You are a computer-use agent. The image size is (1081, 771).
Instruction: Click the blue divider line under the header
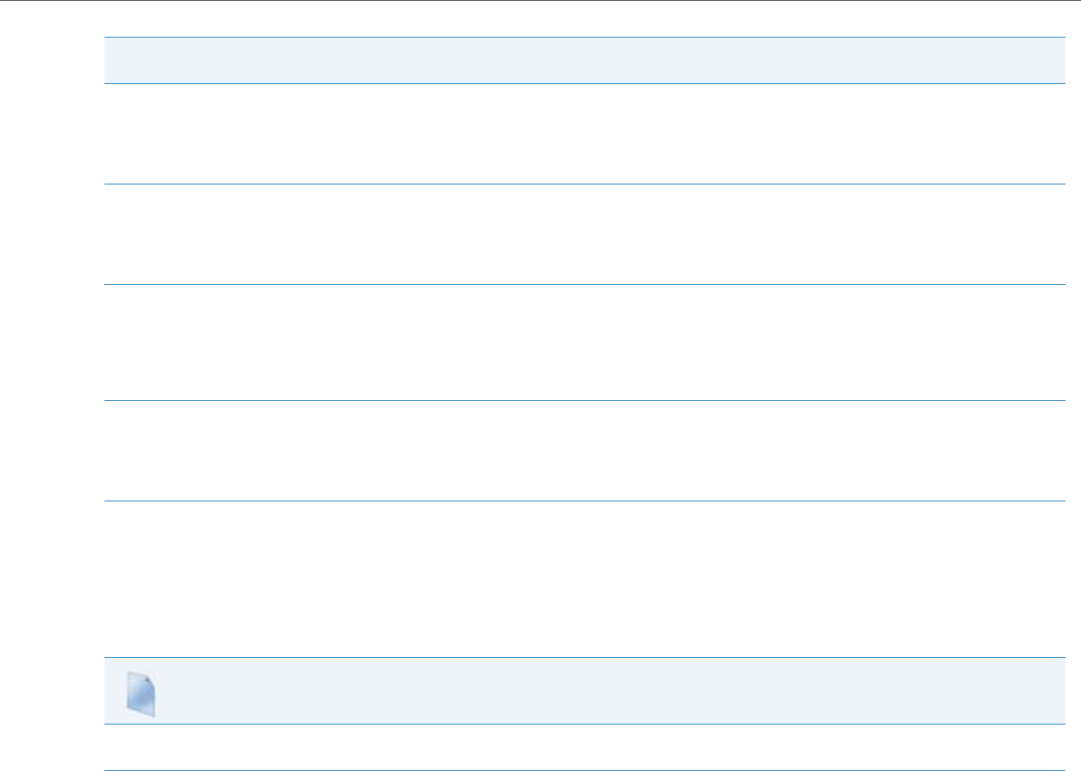point(578,83)
